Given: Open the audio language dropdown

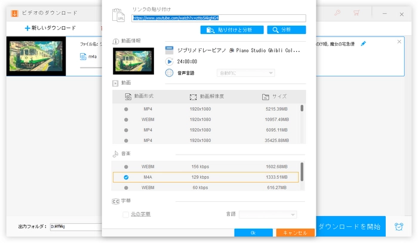Looking at the screenshot, I should 246,73.
